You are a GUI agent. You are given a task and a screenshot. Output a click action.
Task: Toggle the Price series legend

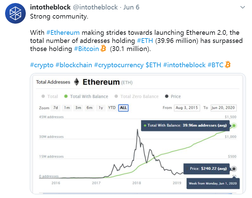pyautogui.click(x=173, y=96)
